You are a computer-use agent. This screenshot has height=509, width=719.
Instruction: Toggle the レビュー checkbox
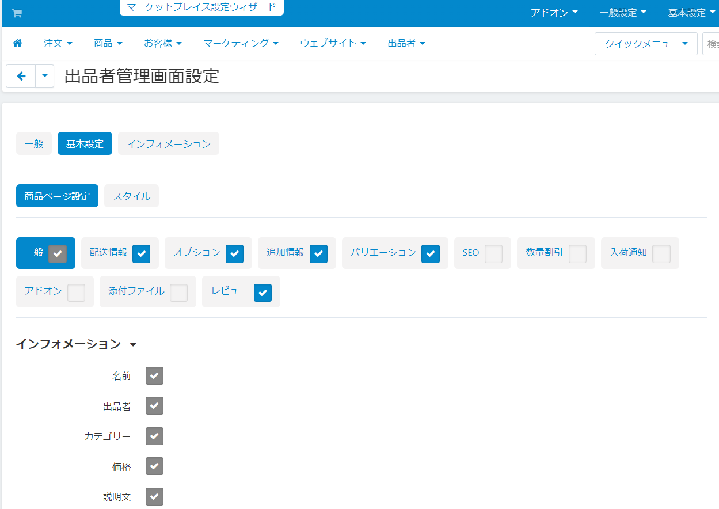click(x=263, y=293)
